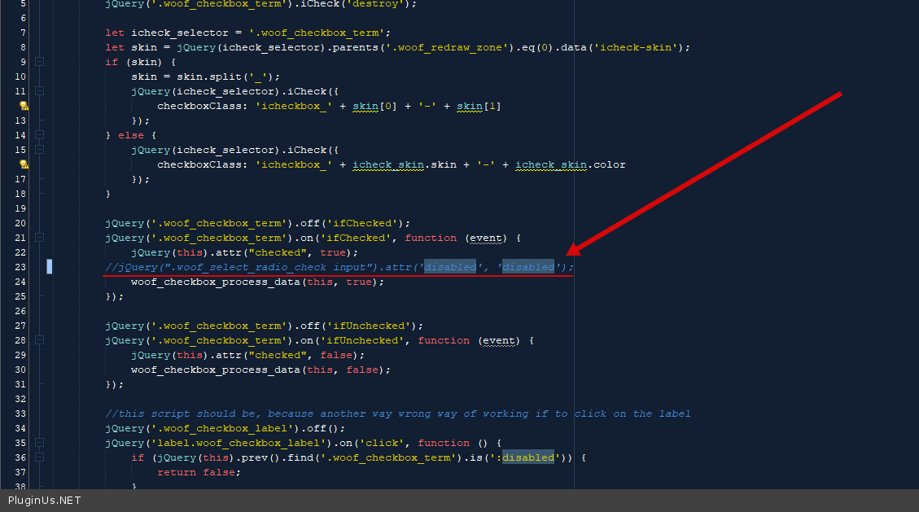
Task: Click the underlined 'skin' in skin[0]
Action: tap(365, 106)
